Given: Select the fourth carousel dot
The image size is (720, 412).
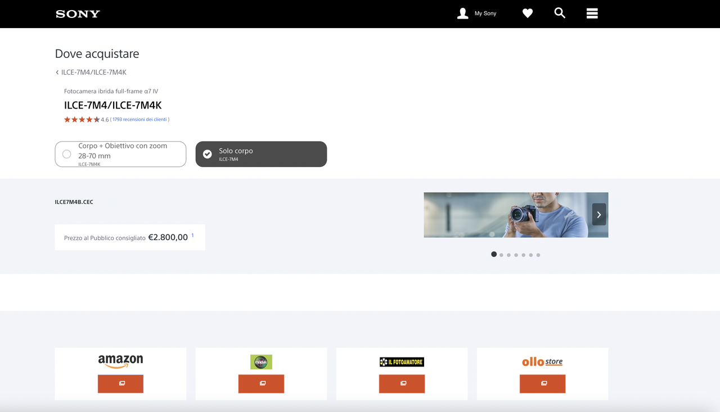Looking at the screenshot, I should [516, 255].
